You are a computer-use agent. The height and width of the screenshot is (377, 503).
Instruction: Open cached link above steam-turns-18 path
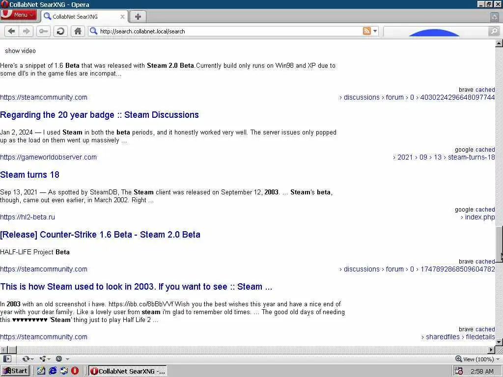click(485, 150)
